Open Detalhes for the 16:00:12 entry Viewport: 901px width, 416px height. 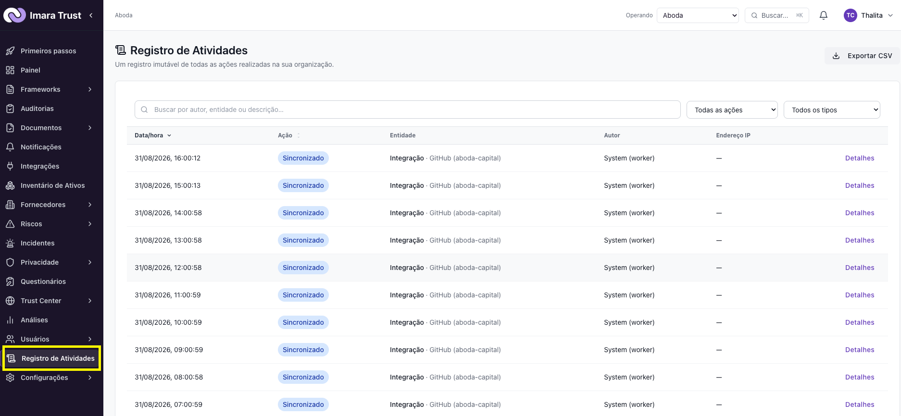point(860,158)
